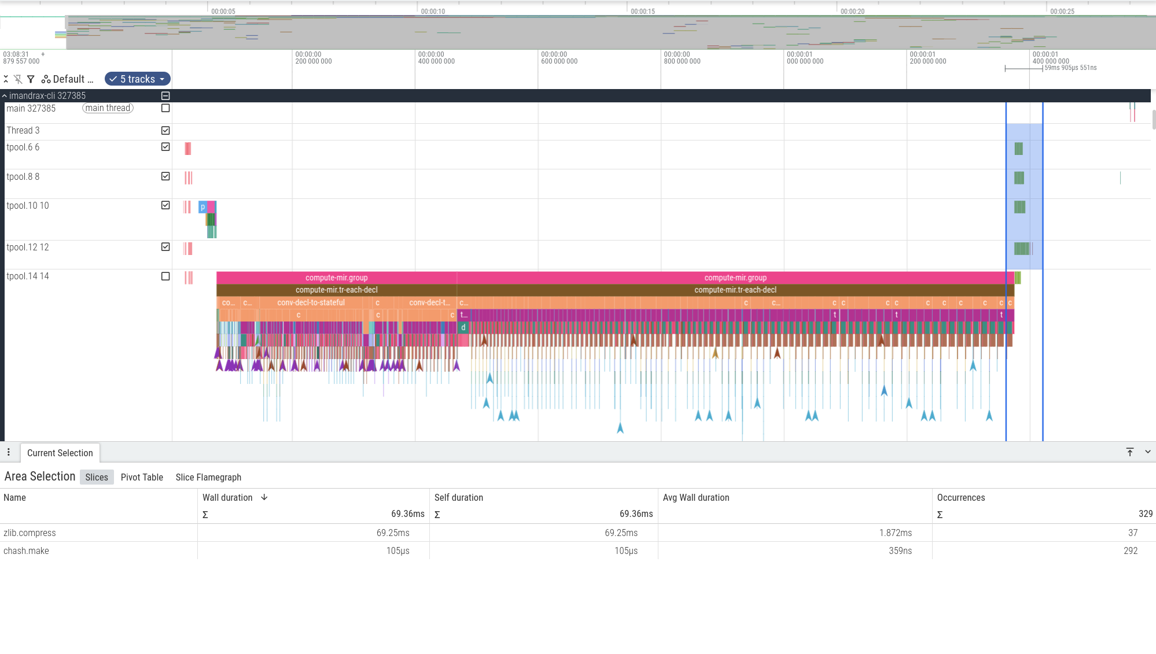Screen dimensions: 1156x654
Task: Click the sort arrow beside Wall duration
Action: 264,497
